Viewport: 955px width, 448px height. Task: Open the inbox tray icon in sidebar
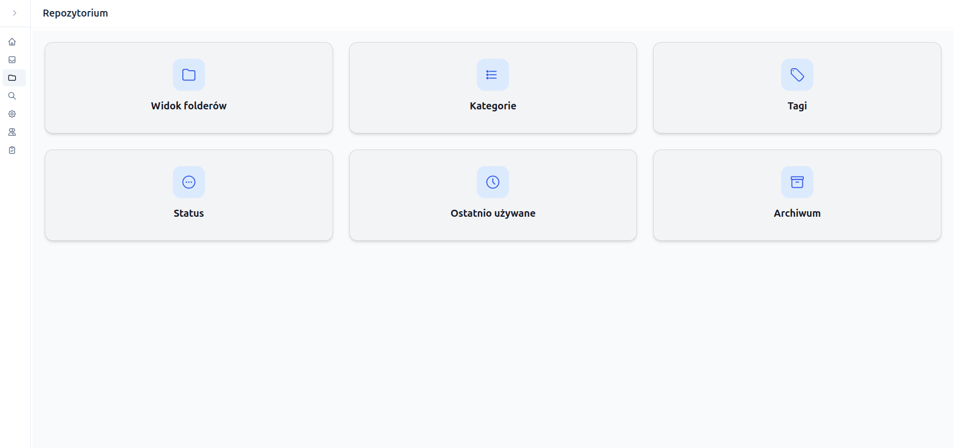(x=12, y=60)
